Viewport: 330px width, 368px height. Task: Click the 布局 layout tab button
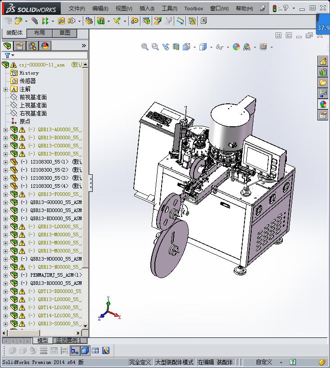click(39, 33)
